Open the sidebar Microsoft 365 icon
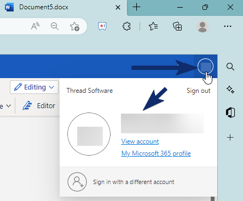Image resolution: width=243 pixels, height=201 pixels. tap(230, 113)
